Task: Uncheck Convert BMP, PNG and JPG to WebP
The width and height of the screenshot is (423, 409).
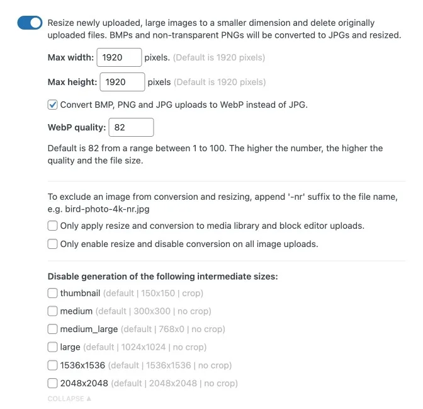Action: [x=53, y=105]
